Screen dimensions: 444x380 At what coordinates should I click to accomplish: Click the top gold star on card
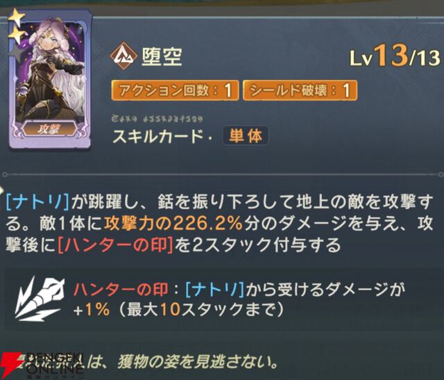tap(16, 17)
